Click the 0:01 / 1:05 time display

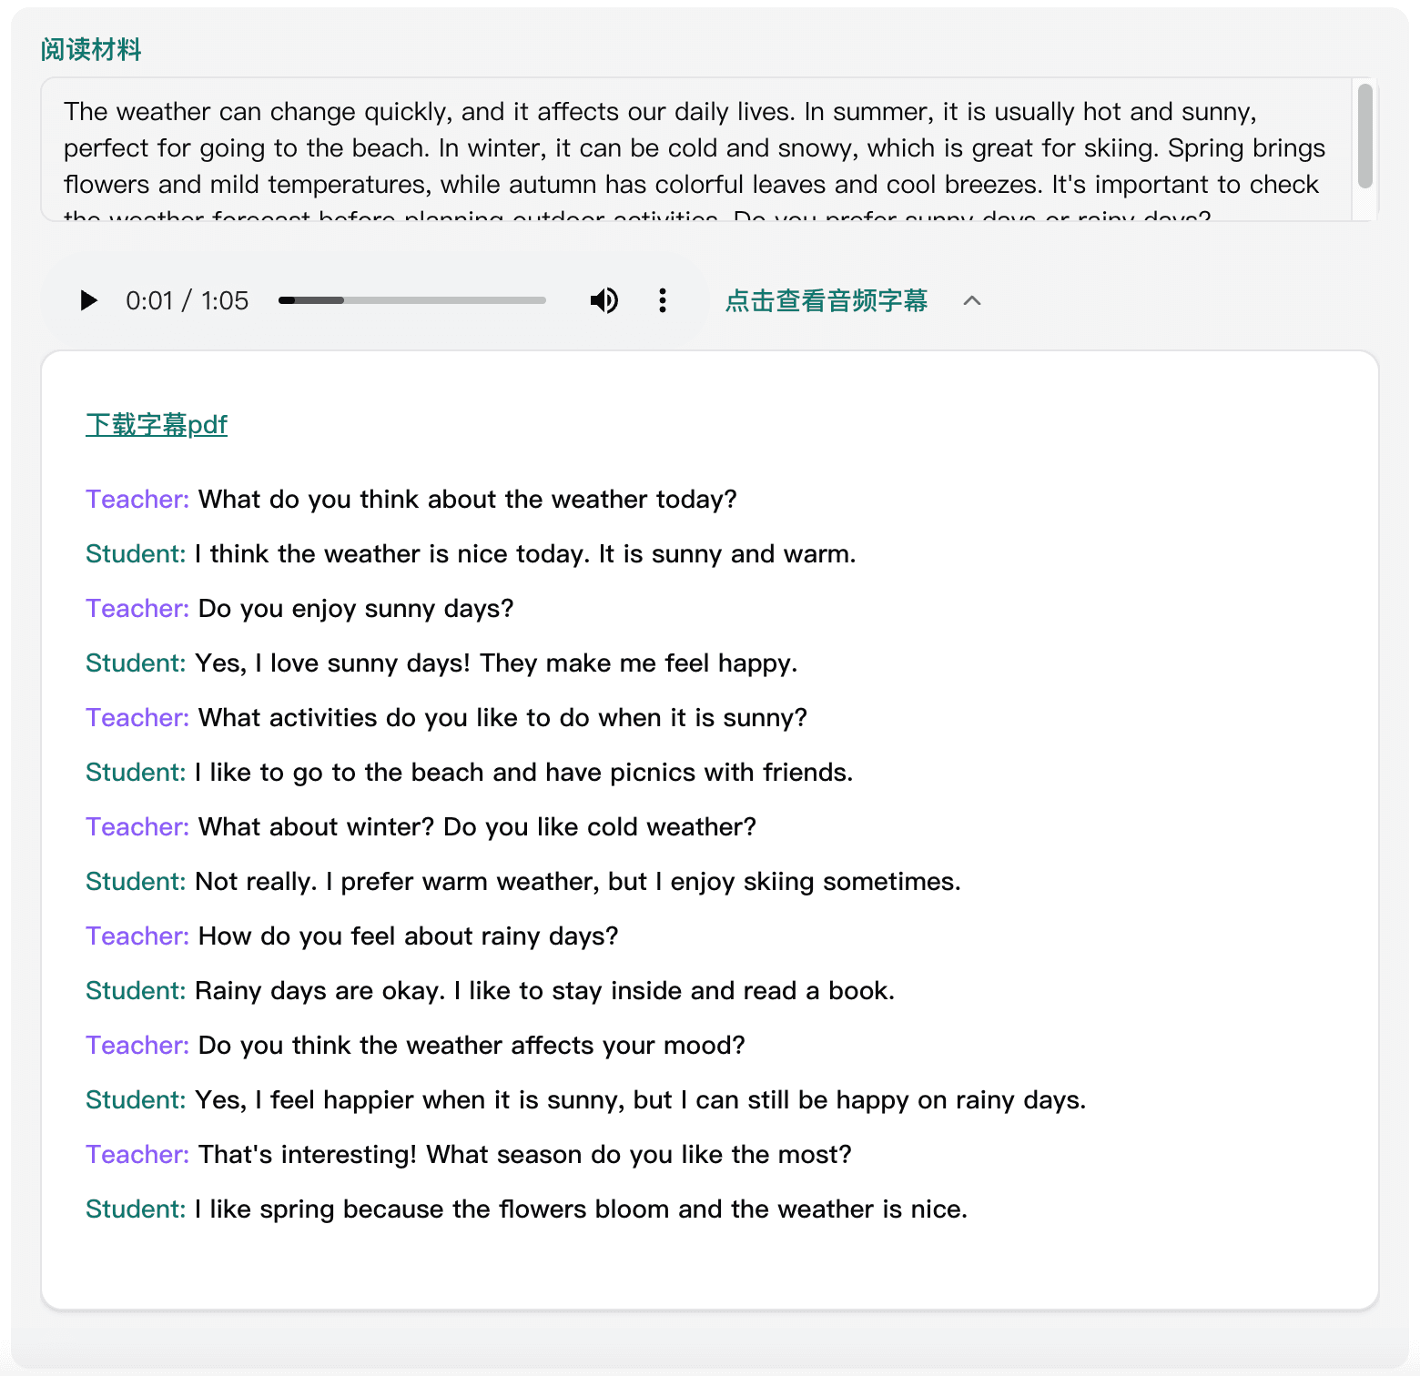tap(187, 300)
